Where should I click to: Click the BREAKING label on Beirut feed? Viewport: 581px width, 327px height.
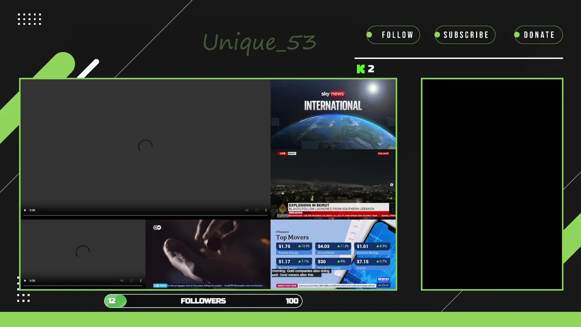tap(295, 213)
